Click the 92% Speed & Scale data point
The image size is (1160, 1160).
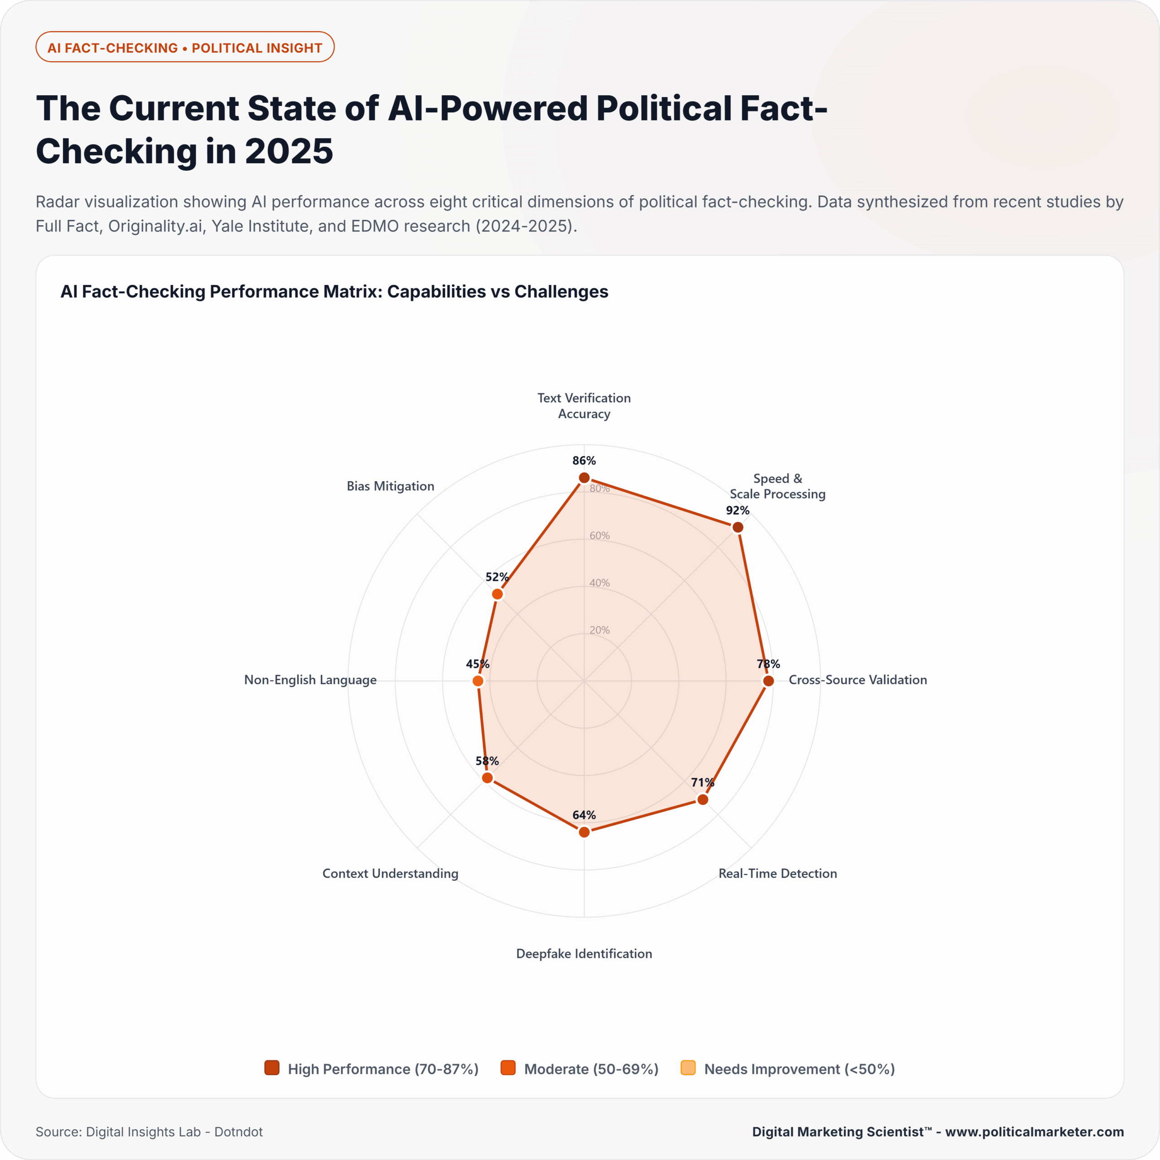[737, 527]
